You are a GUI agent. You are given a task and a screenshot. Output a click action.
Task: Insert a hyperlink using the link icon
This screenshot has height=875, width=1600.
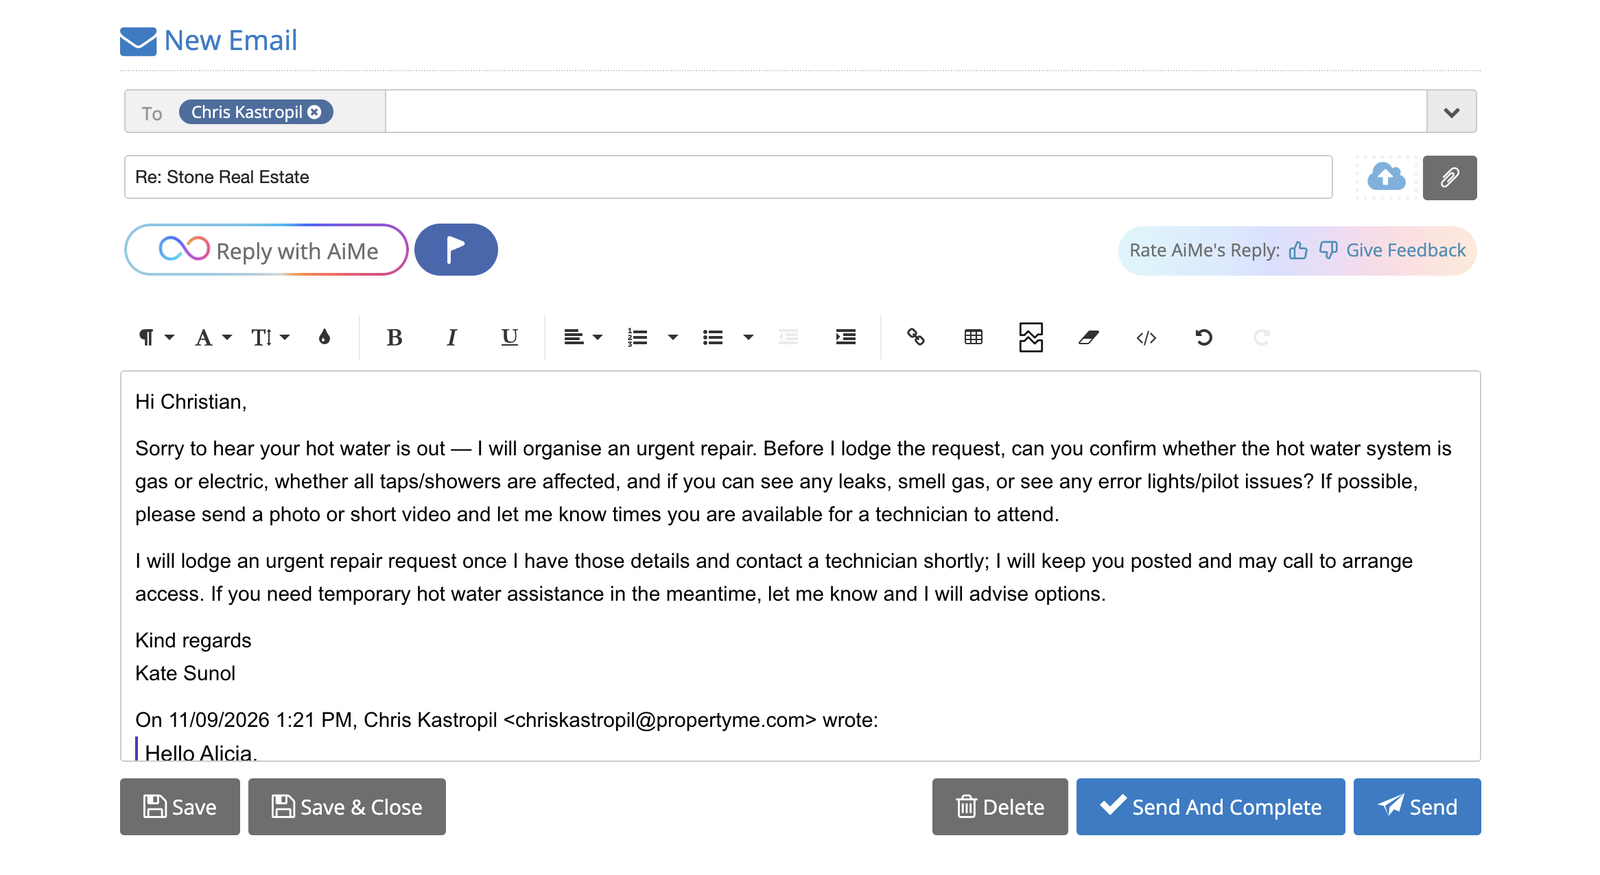pyautogui.click(x=916, y=337)
